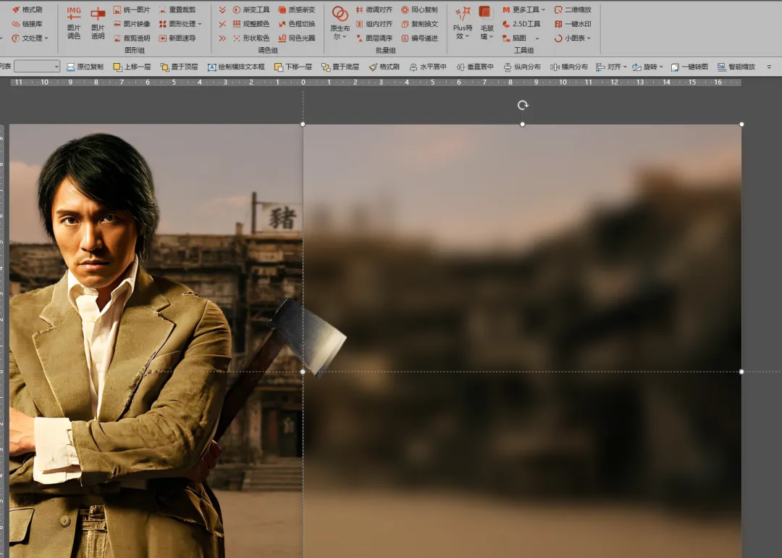Open the 链接库 tool

pyautogui.click(x=27, y=23)
